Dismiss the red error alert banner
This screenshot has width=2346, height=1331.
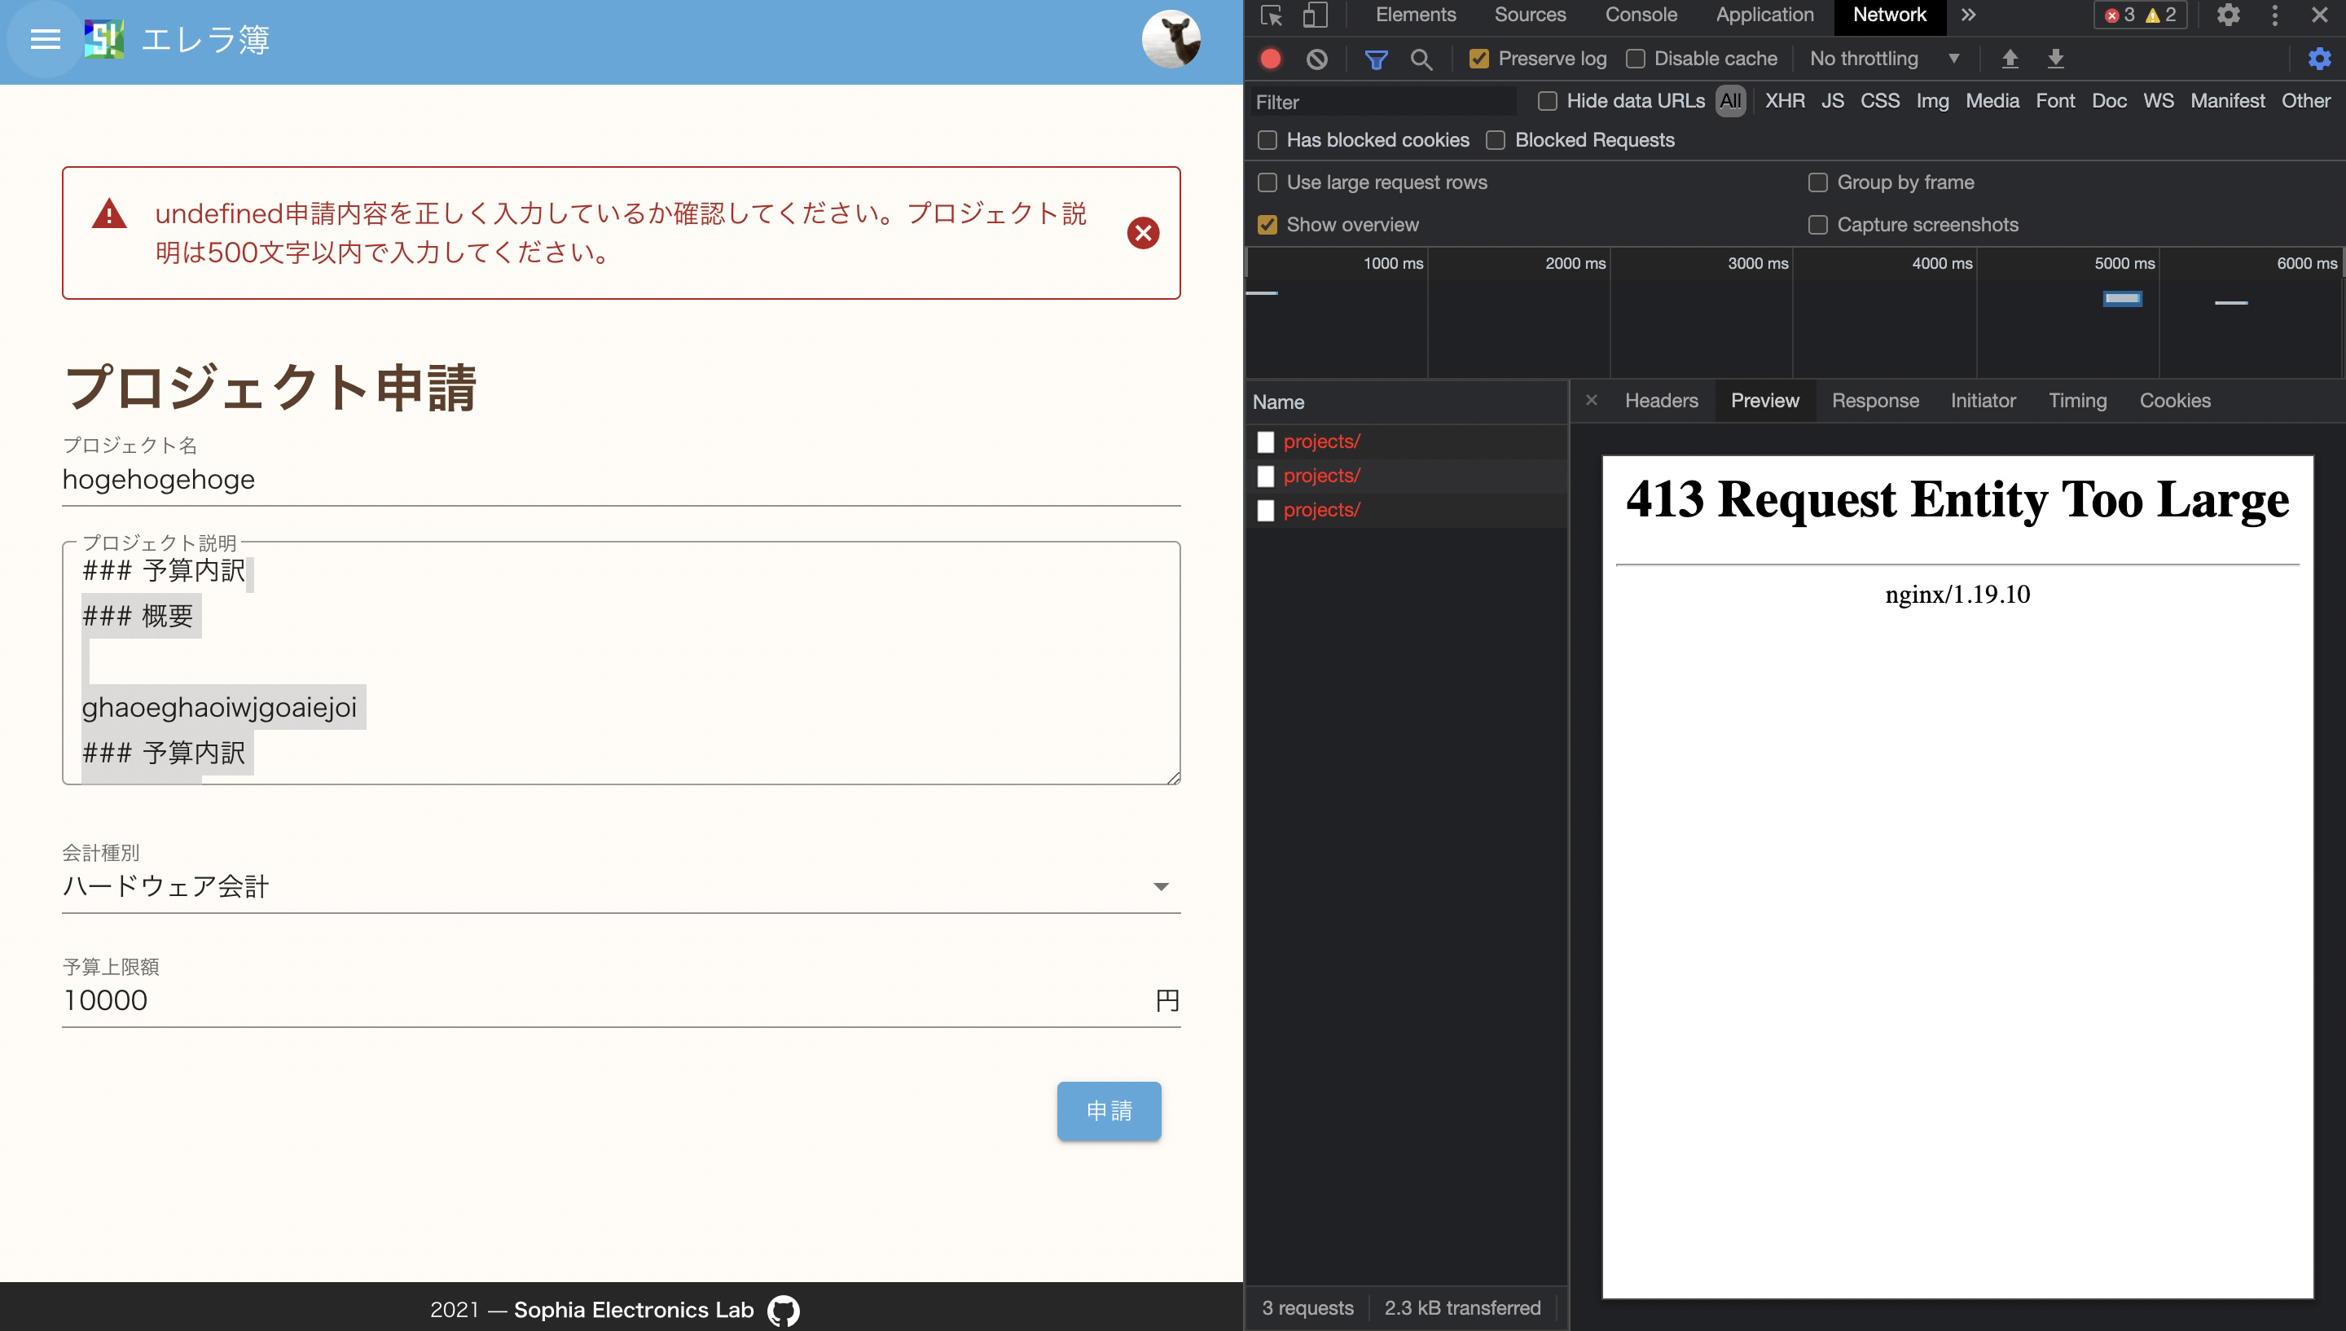coord(1144,232)
